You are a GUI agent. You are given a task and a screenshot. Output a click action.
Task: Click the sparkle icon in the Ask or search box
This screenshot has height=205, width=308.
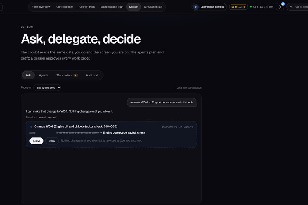pyautogui.click(x=291, y=7)
